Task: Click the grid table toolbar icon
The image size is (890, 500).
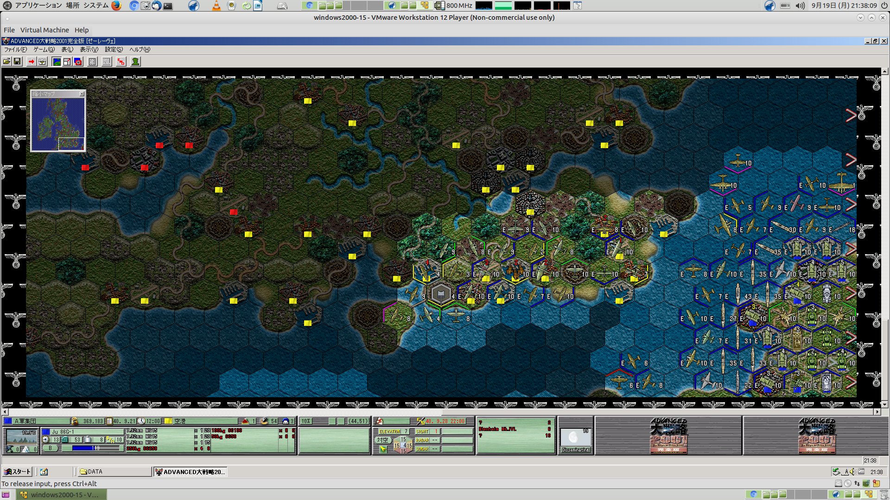Action: click(x=92, y=62)
